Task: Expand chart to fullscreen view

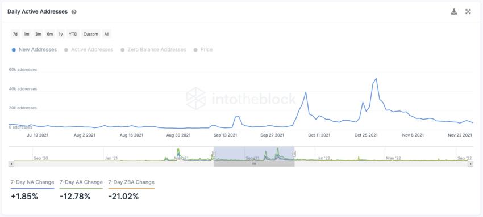Action: coord(468,12)
